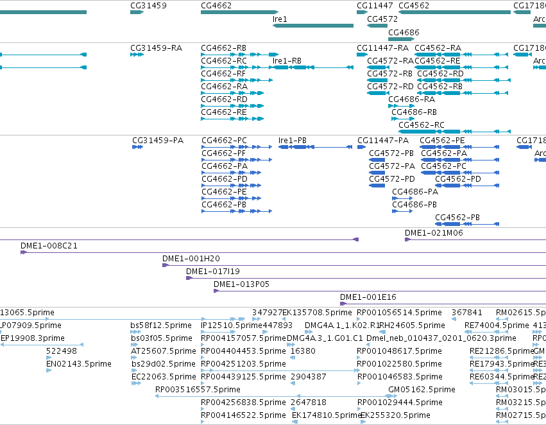Select feature 522498
Screen dimensions: 546x425
62,351
